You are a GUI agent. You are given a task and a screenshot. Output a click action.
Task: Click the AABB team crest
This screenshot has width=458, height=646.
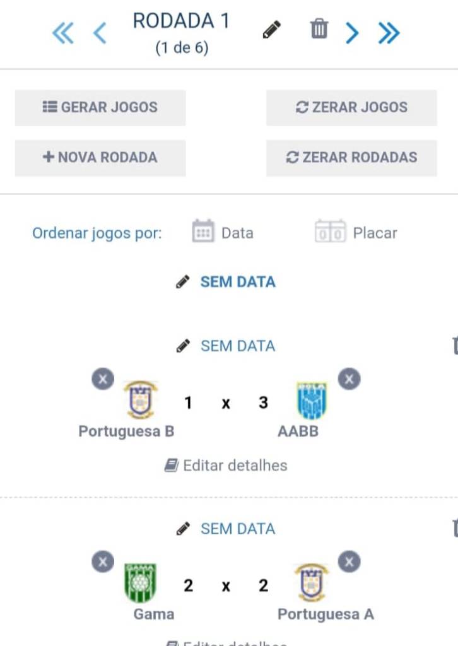tap(312, 401)
